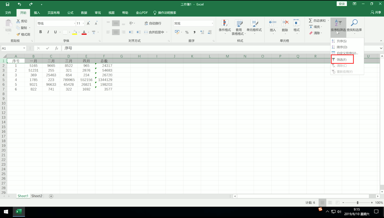The image size is (384, 218).
Task: Click the Share (共享) button
Action: [376, 12]
